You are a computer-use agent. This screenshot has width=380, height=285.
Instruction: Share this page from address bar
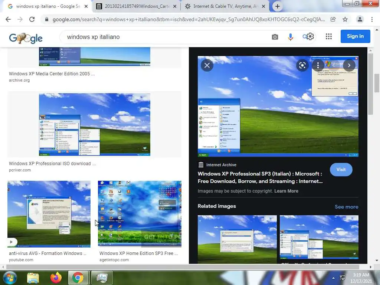click(x=333, y=19)
